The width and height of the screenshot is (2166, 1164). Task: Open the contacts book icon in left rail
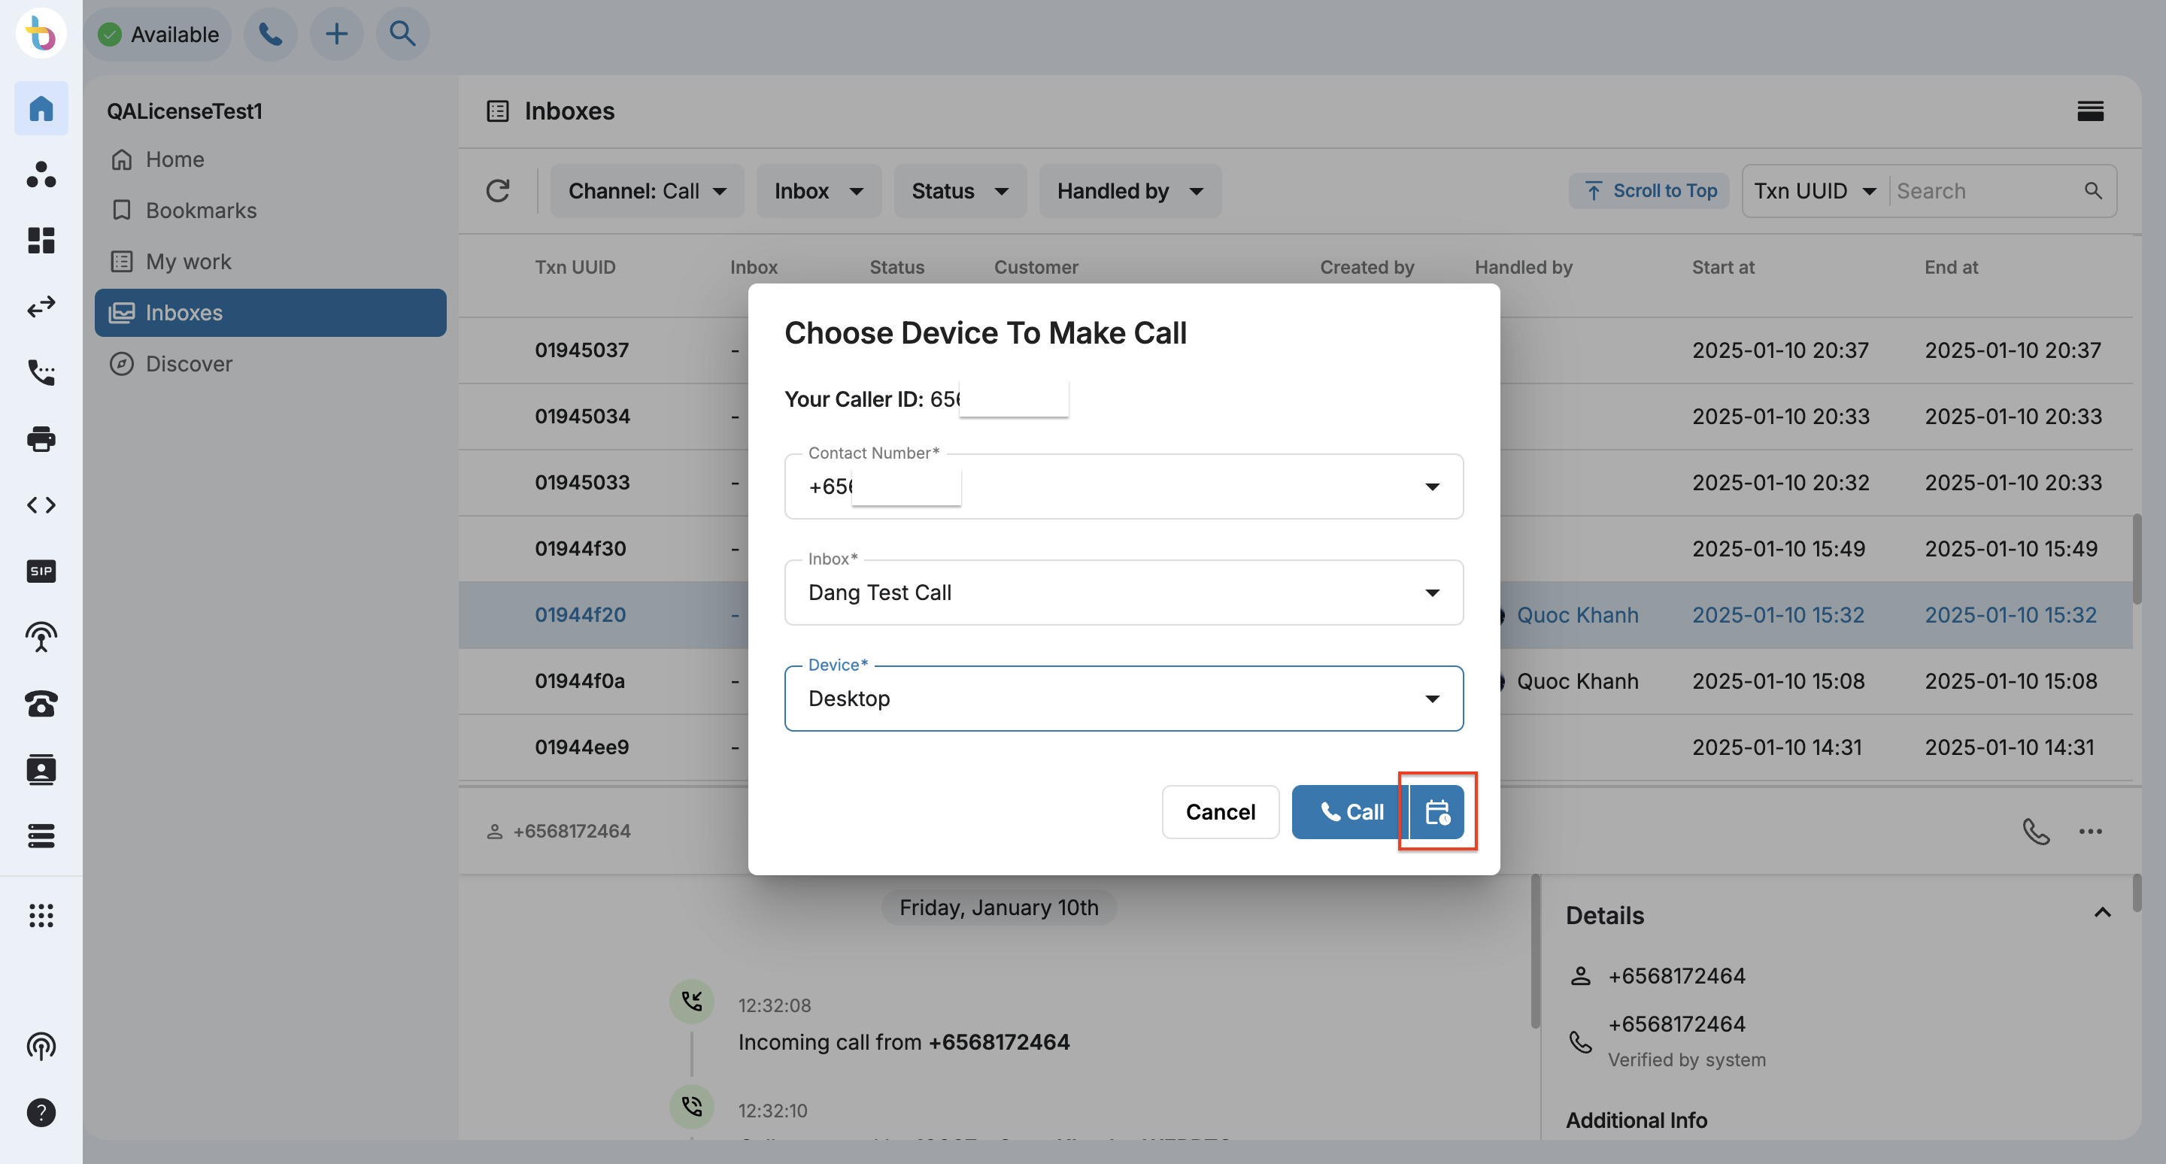[x=41, y=770]
